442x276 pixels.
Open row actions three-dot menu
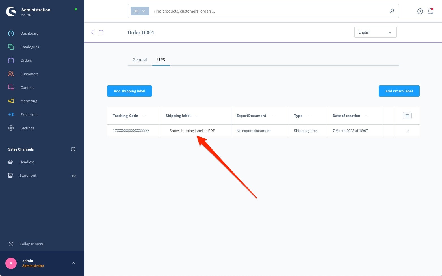[x=407, y=131]
